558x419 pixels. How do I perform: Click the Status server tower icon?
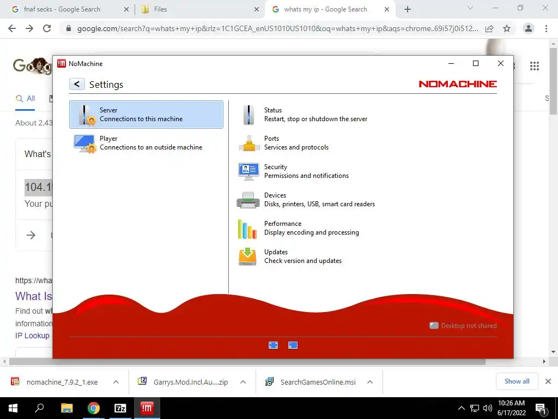click(248, 115)
